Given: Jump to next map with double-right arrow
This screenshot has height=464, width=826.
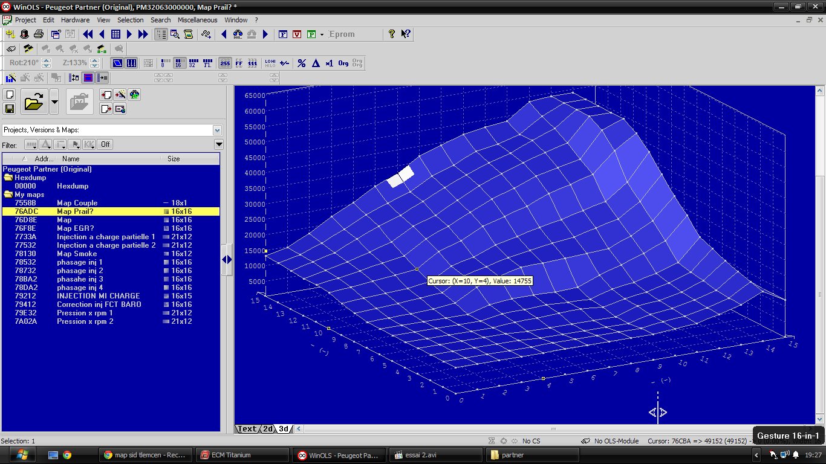Looking at the screenshot, I should tap(143, 34).
